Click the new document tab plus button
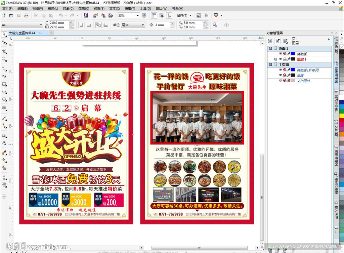 point(51,33)
